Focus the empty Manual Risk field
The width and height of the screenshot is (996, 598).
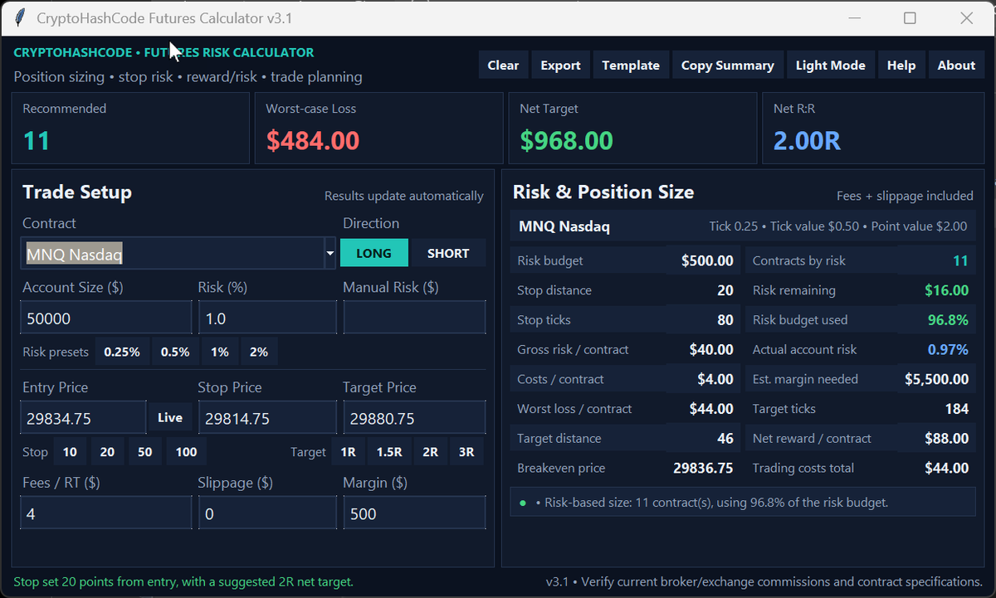click(x=414, y=318)
